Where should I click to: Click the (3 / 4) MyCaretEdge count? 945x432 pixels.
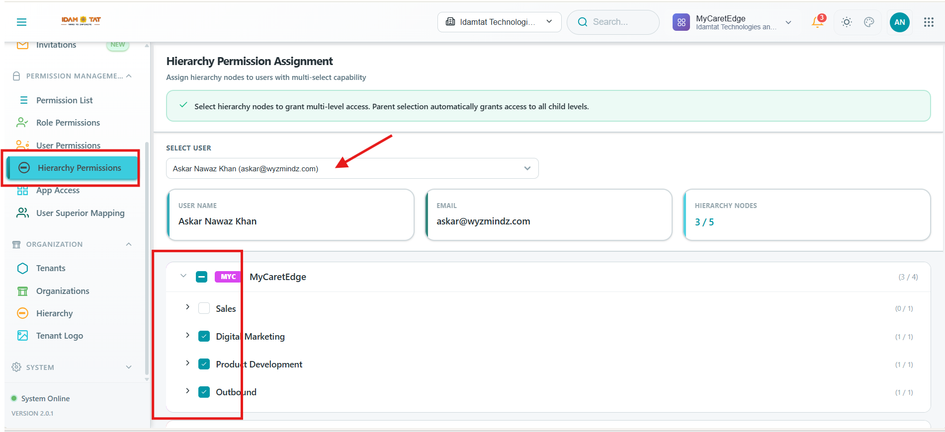[908, 277]
